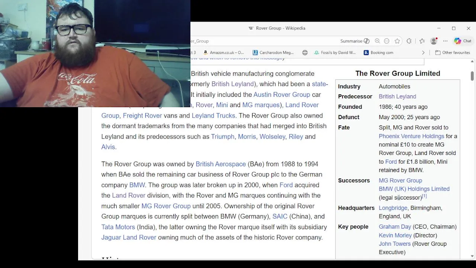Open the Alvis link

pos(108,147)
